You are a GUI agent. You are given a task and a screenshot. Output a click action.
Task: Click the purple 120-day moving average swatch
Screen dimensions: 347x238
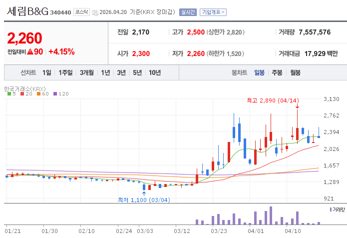(55, 93)
